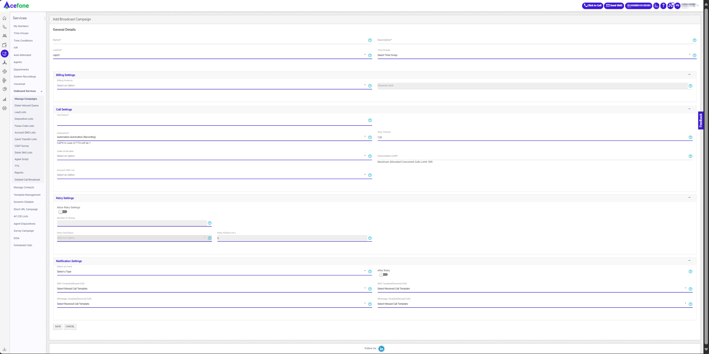
Task: Click the SAVE button
Action: point(58,327)
